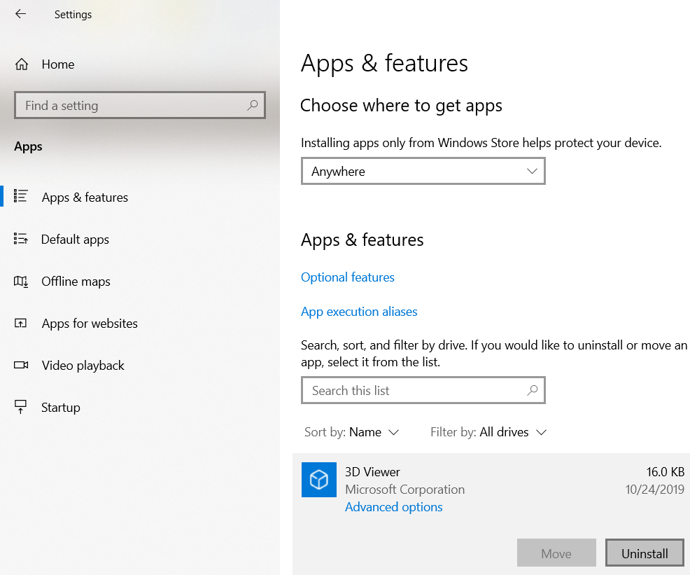
Task: Open the Anywhere app source dropdown
Action: [423, 172]
